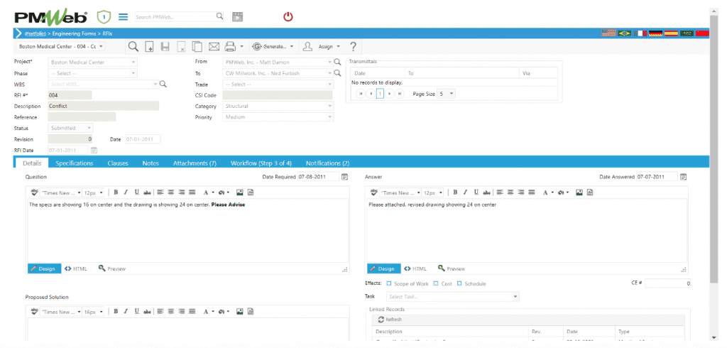Open the Date Answered calendar picker

click(x=683, y=177)
